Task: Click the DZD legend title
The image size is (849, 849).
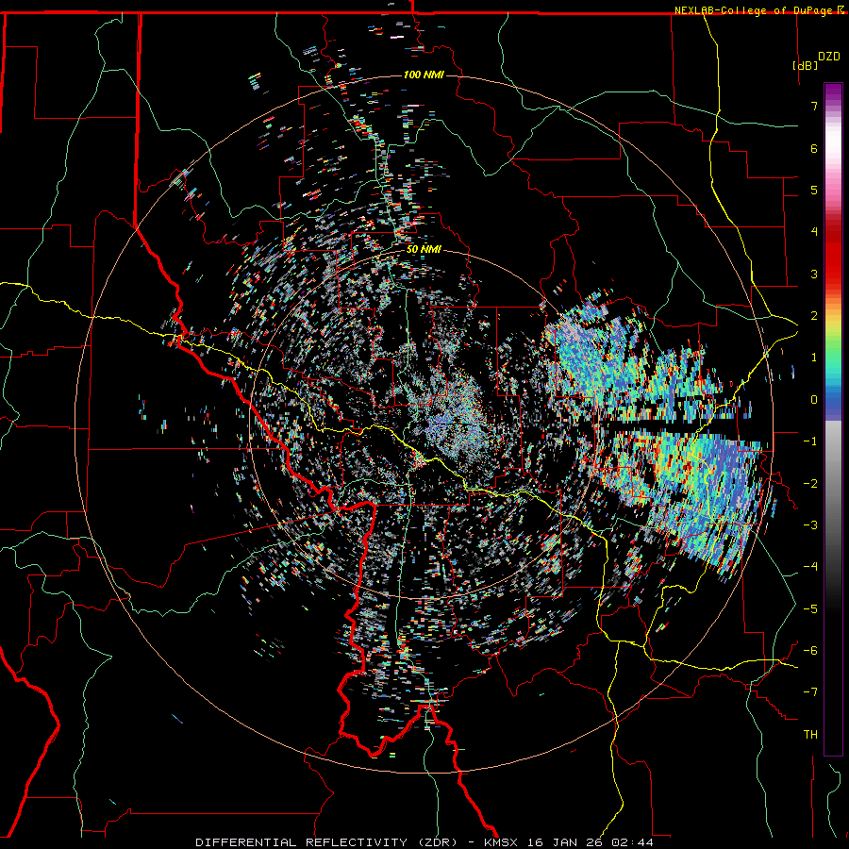Action: click(x=829, y=57)
